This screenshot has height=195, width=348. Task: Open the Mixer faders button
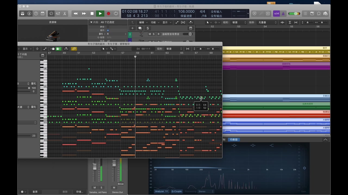click(x=58, y=14)
